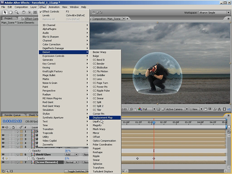Toggle the region of interest icon
The height and width of the screenshot is (174, 232).
tap(158, 109)
